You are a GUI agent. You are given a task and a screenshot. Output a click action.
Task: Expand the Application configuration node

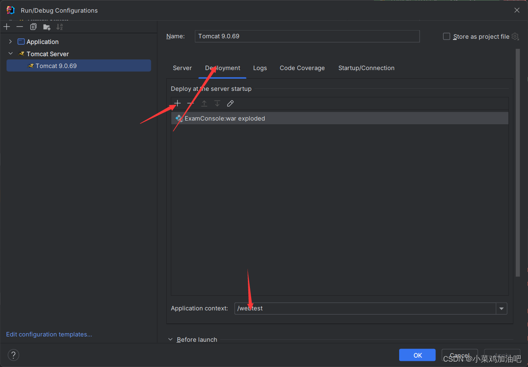[11, 42]
